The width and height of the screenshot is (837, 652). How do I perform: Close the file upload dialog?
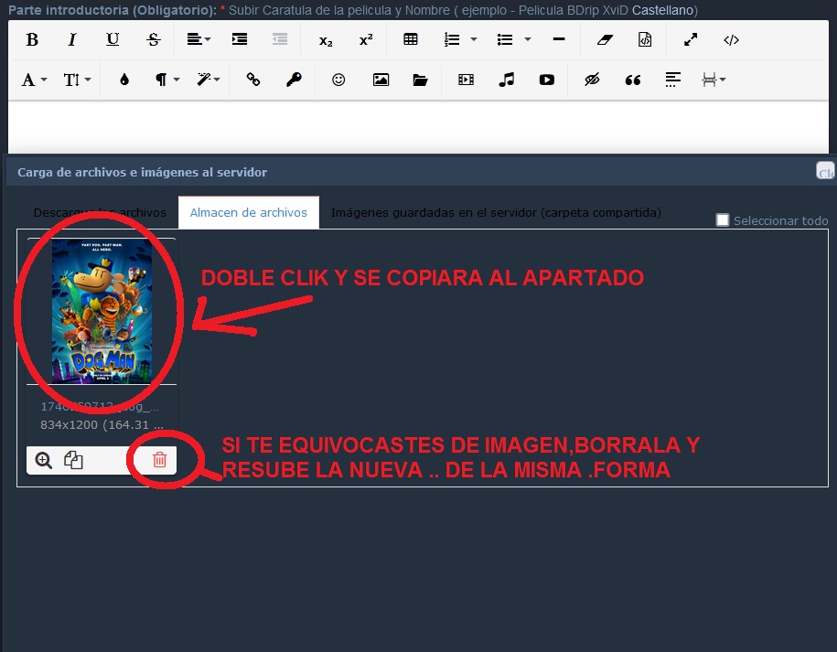(x=825, y=171)
